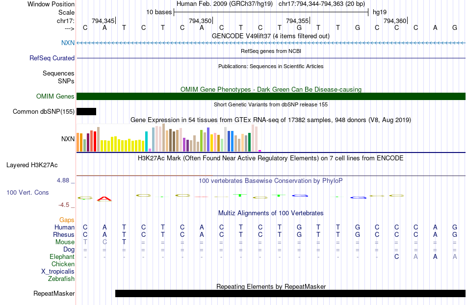Image resolution: width=466 pixels, height=305 pixels.
Task: Click Multiz Alignments of 100 Vertebrates title
Action: [x=271, y=213]
